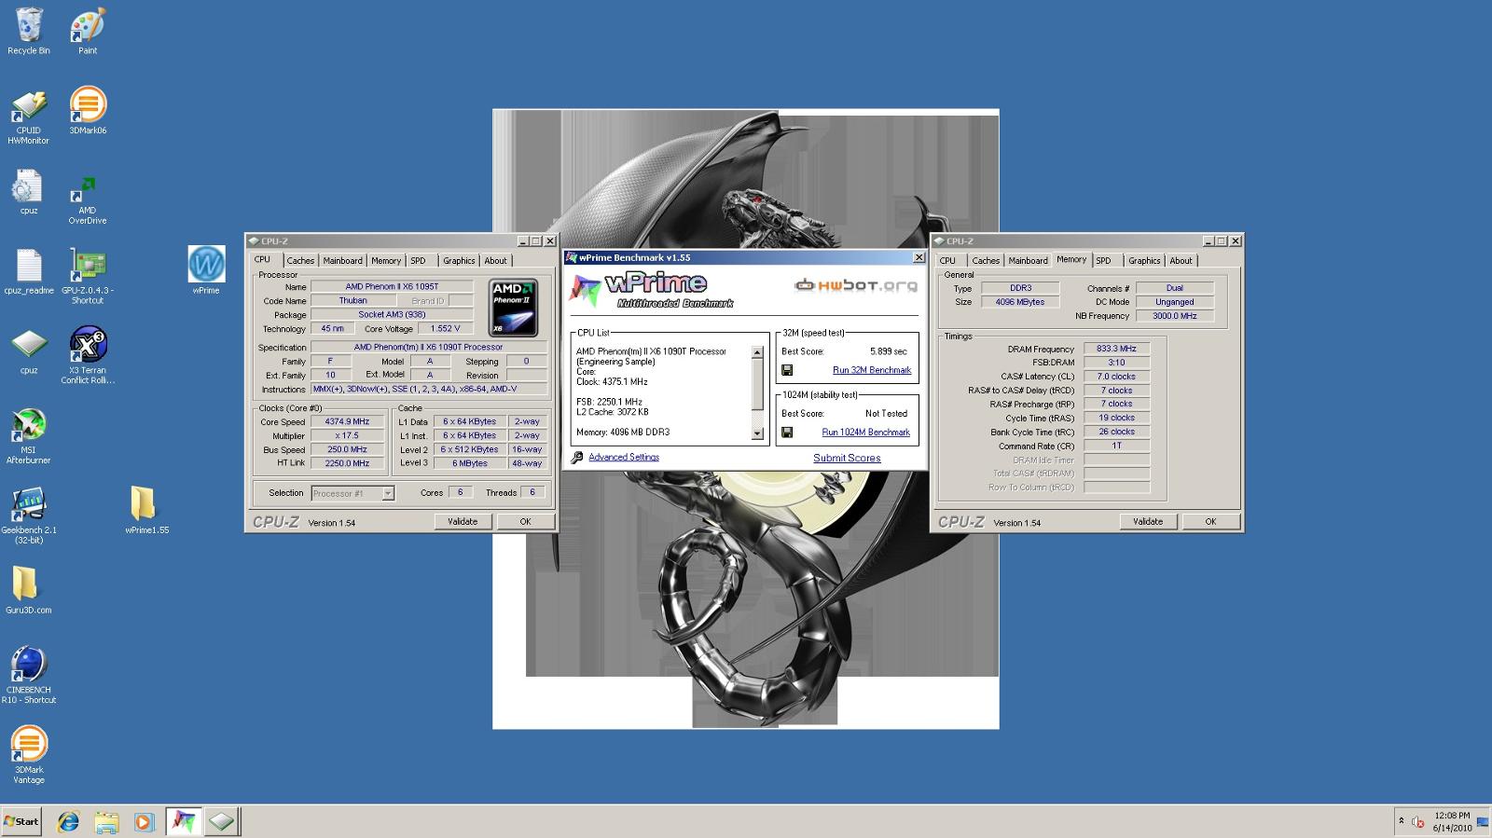
Task: Click the Show desktop strip on taskbar
Action: [x=1484, y=821]
